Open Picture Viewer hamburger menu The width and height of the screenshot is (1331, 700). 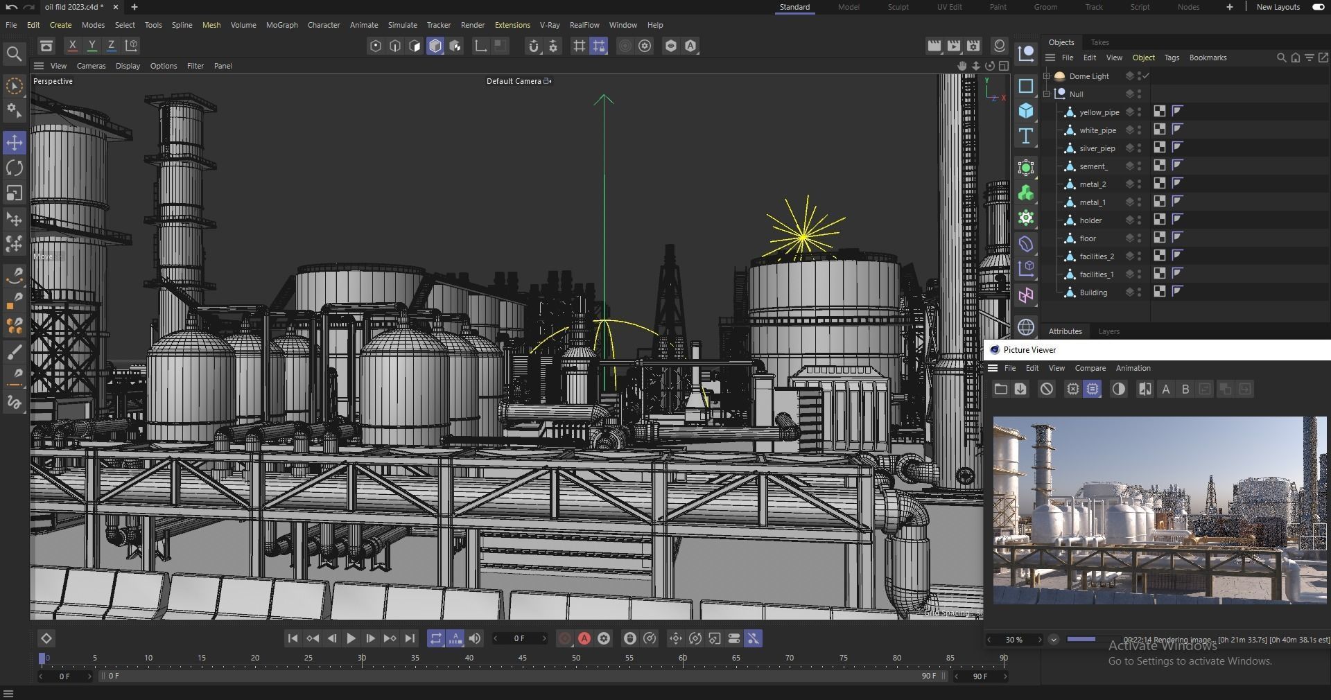[x=993, y=368]
